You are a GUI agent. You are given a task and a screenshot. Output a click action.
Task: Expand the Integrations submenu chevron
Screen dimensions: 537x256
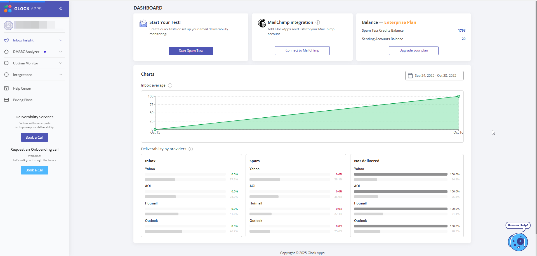tap(61, 75)
